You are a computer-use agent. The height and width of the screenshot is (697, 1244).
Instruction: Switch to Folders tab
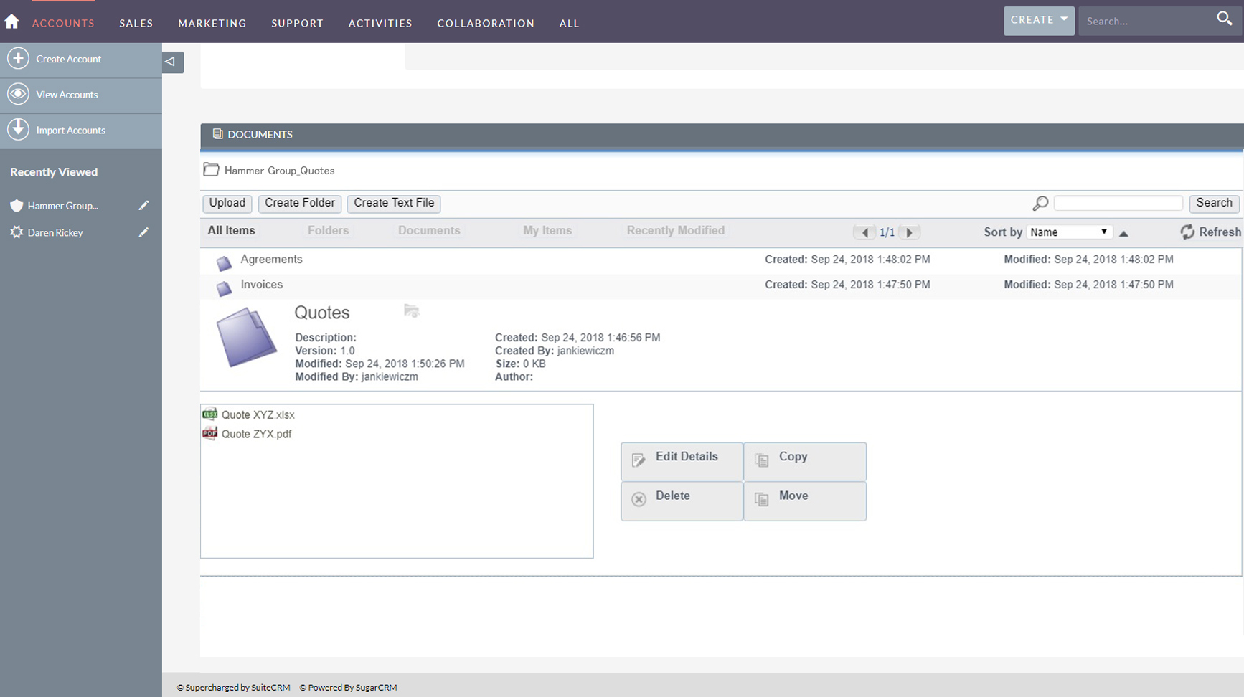point(328,230)
